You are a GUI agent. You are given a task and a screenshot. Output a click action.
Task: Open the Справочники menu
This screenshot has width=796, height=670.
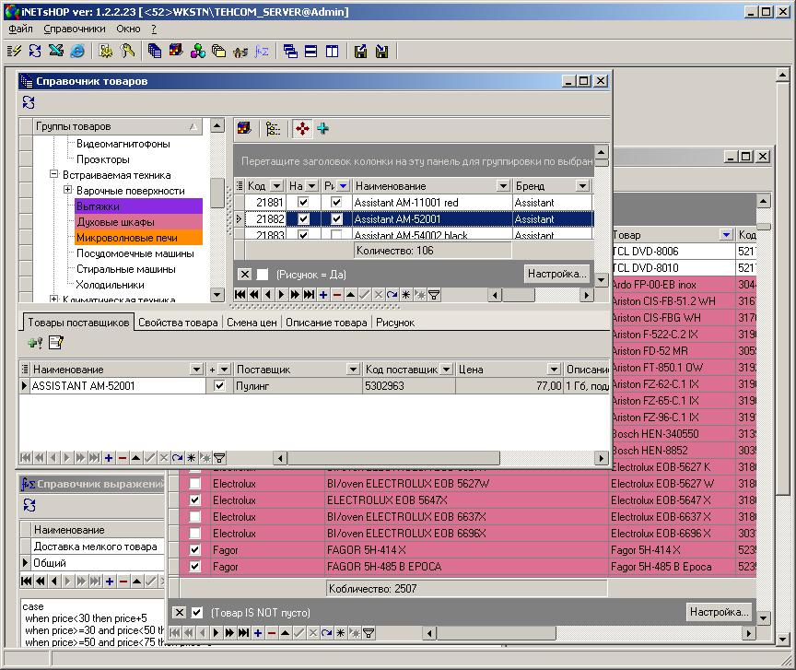coord(74,29)
